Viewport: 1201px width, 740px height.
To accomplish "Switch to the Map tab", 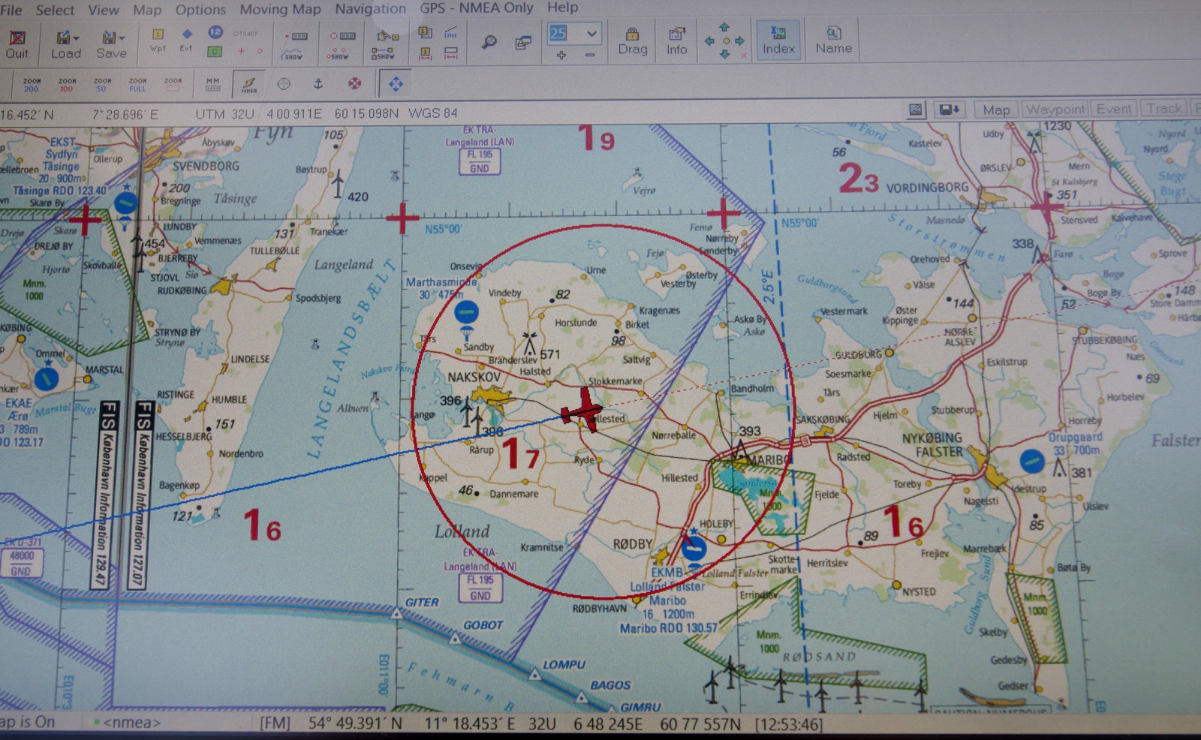I will click(996, 110).
